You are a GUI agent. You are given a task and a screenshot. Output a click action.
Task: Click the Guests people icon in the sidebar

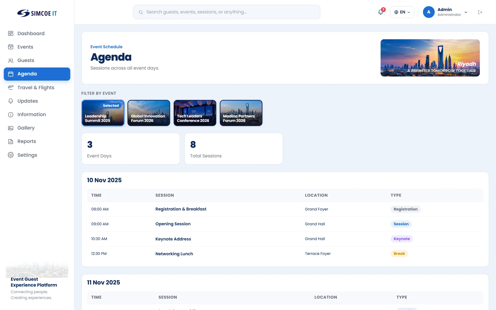coord(11,60)
